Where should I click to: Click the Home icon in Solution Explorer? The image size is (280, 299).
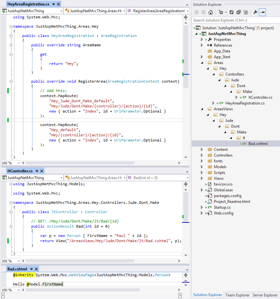coord(210,13)
